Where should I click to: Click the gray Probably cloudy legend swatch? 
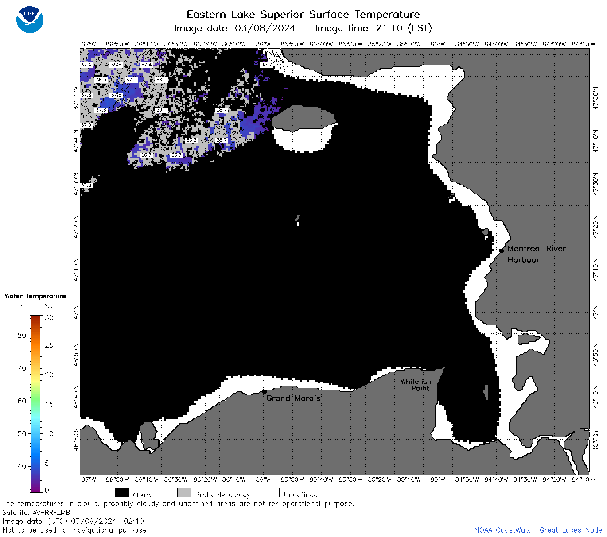point(184,493)
